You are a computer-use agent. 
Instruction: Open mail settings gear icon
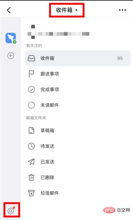[x=11, y=210]
